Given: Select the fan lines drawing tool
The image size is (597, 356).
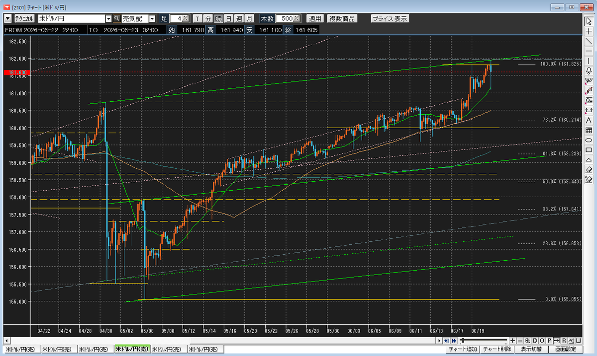Looking at the screenshot, I should coord(589,80).
